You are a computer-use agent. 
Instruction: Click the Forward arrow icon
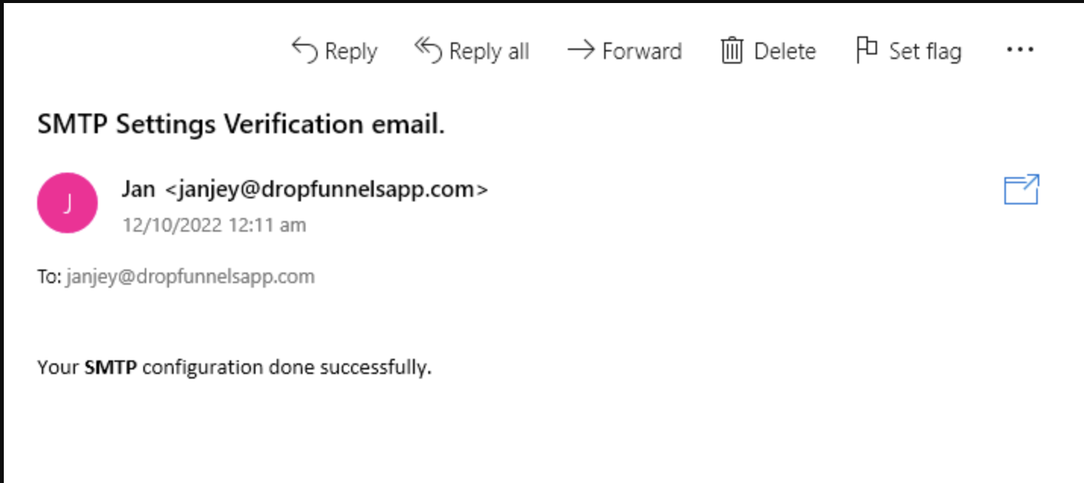pyautogui.click(x=581, y=50)
